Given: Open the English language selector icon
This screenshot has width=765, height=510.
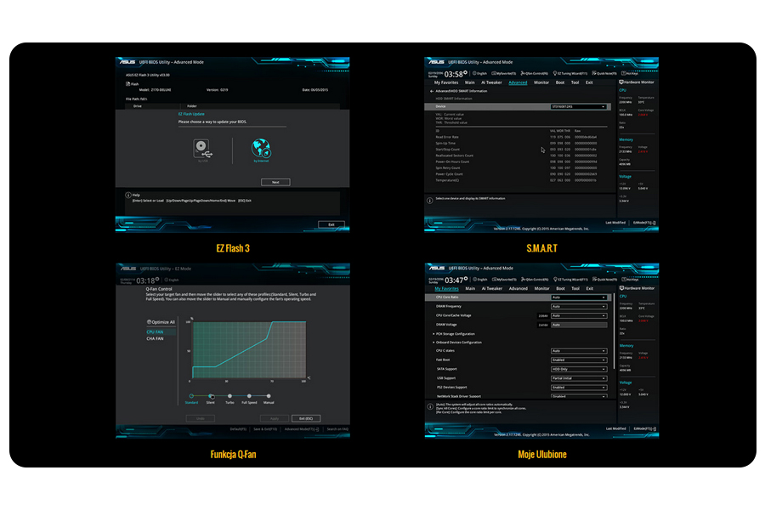Looking at the screenshot, I should [474, 73].
